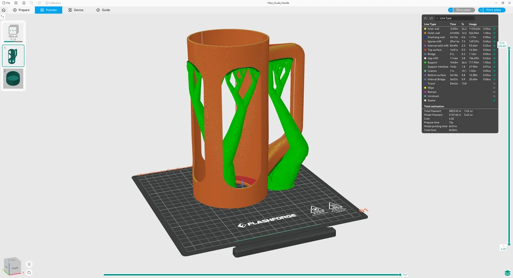Hide Seams via eye icon
Image resolution: width=513 pixels, height=278 pixels.
(494, 101)
